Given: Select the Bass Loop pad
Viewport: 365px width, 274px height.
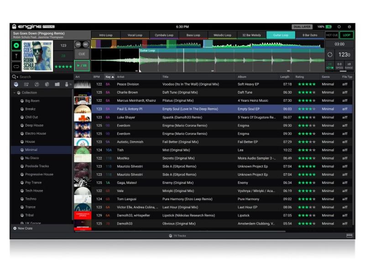Looking at the screenshot, I should (193, 35).
